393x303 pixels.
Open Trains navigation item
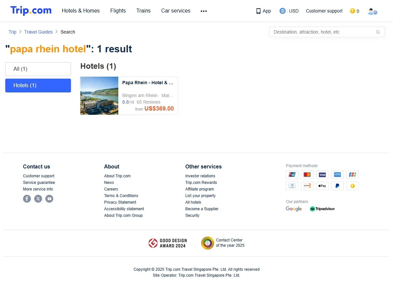tap(143, 11)
